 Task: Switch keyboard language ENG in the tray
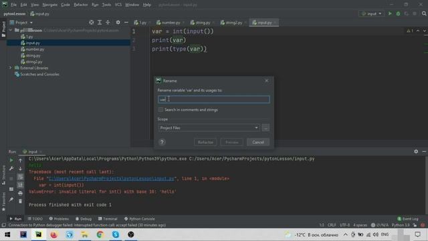point(385,234)
